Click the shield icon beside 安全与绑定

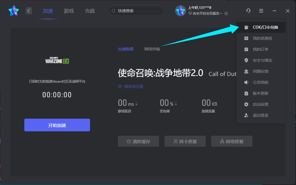246,60
